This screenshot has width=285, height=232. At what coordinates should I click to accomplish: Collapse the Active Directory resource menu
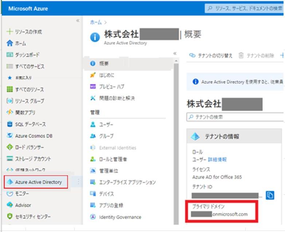click(175, 53)
